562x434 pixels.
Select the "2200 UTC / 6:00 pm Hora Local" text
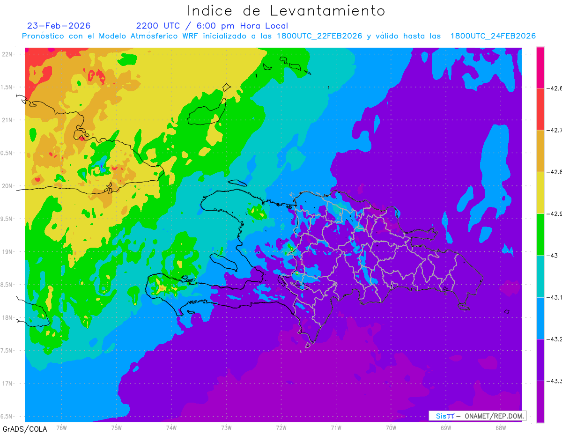[212, 26]
